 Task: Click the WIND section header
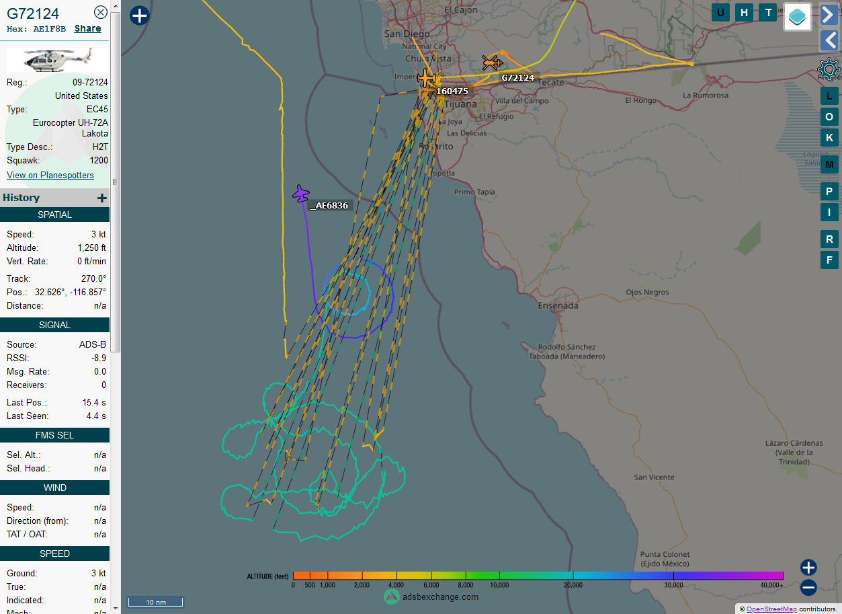[x=54, y=488]
